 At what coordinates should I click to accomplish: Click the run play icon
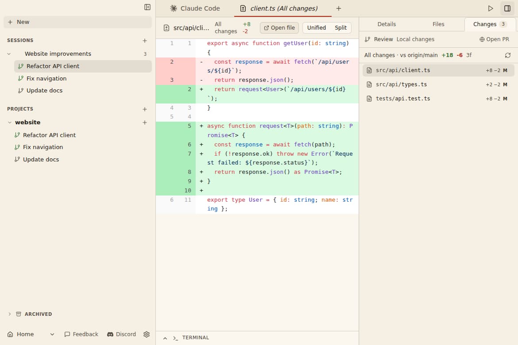point(491,8)
